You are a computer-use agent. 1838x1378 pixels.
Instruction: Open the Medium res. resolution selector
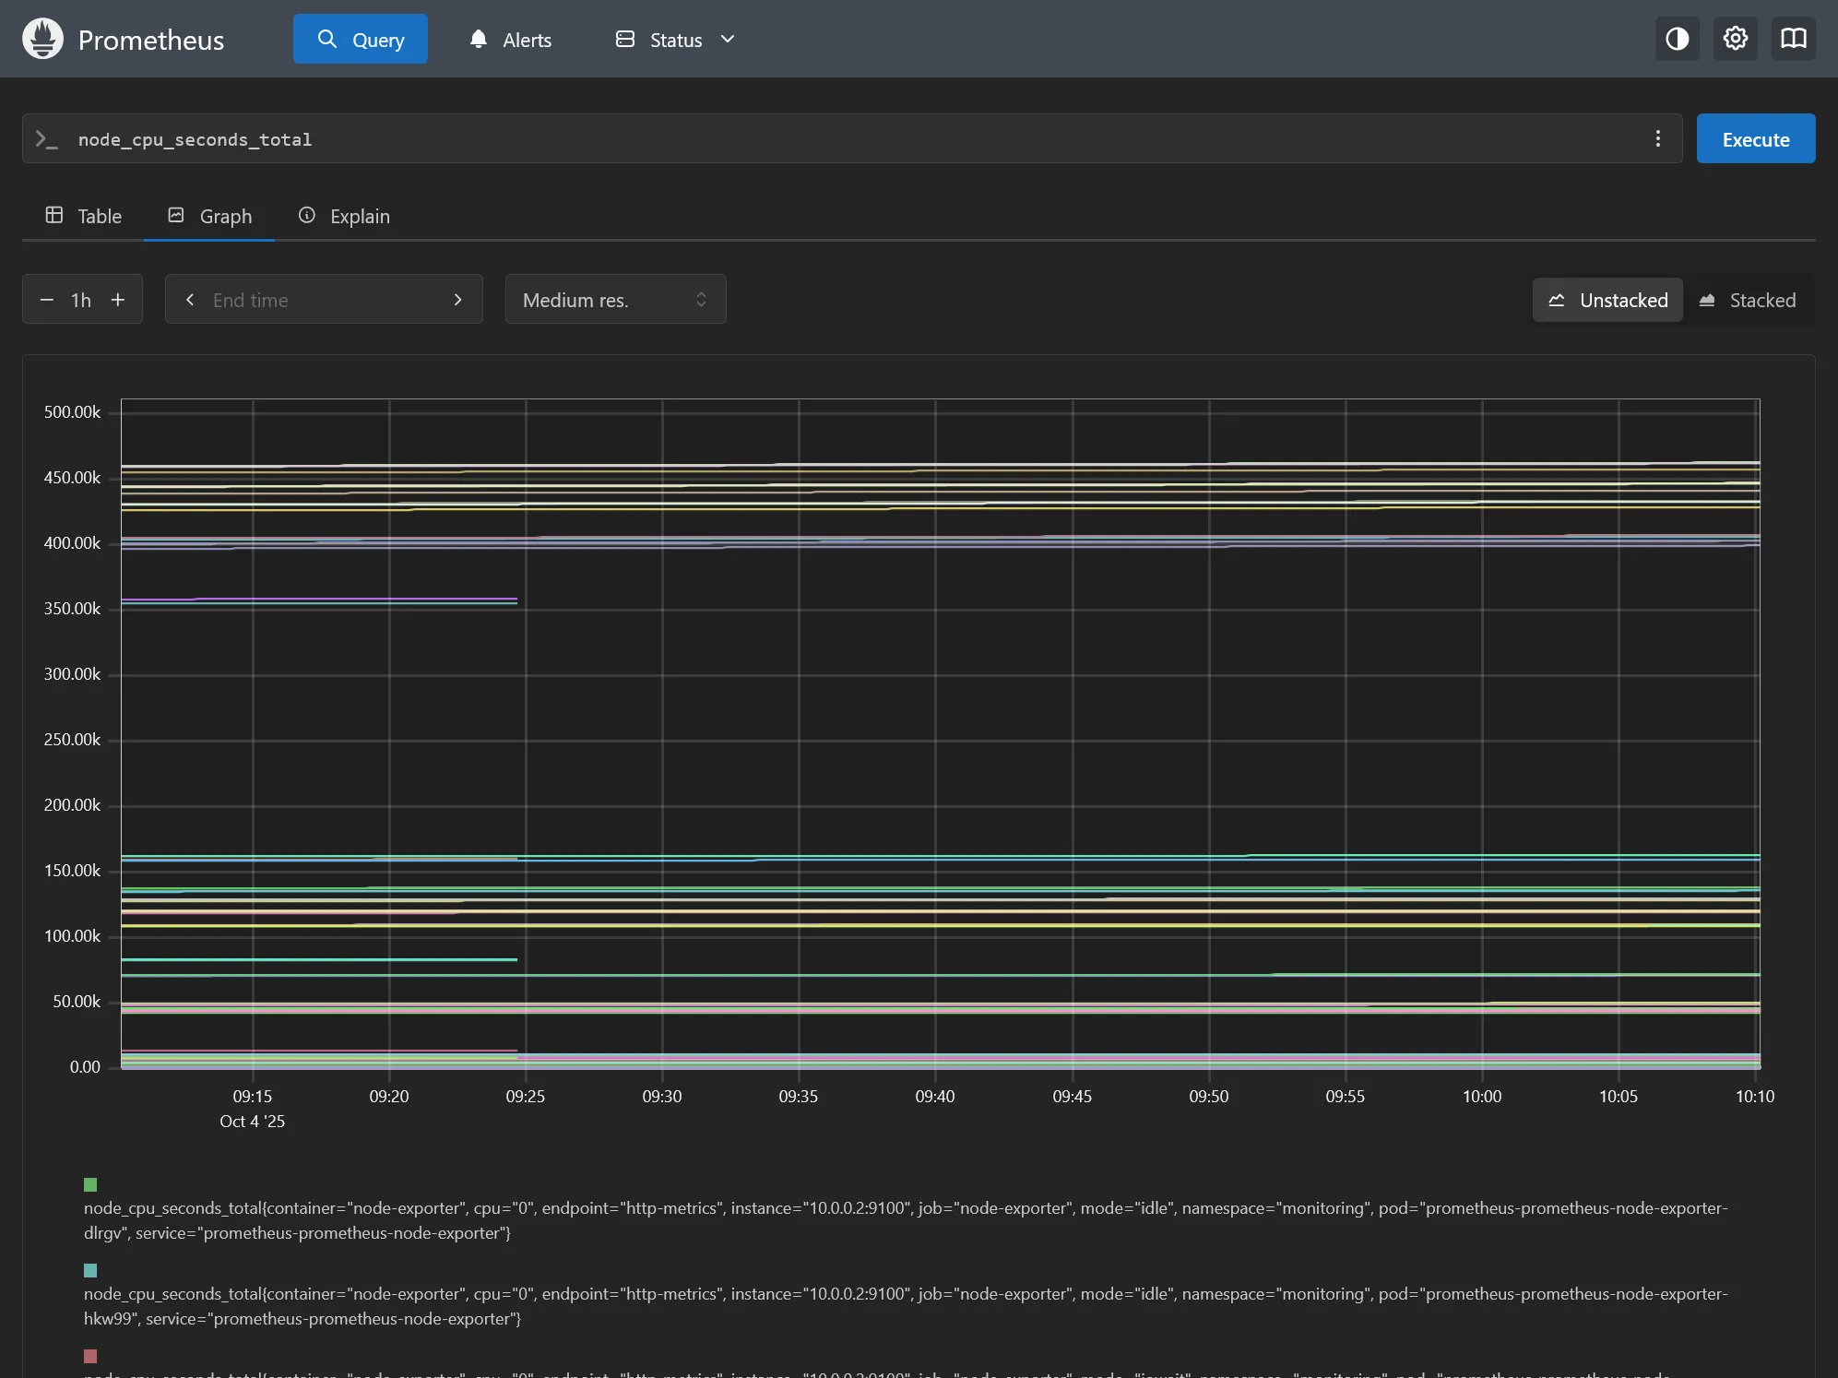click(x=614, y=299)
